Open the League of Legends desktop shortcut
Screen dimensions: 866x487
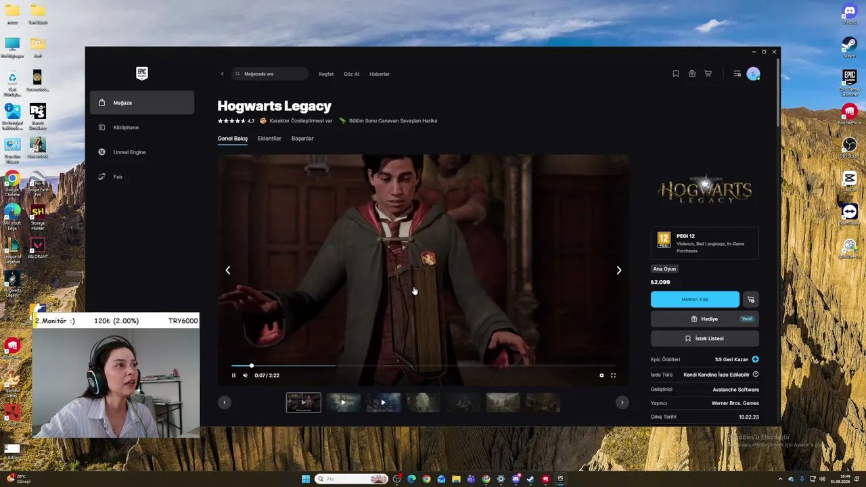12,249
